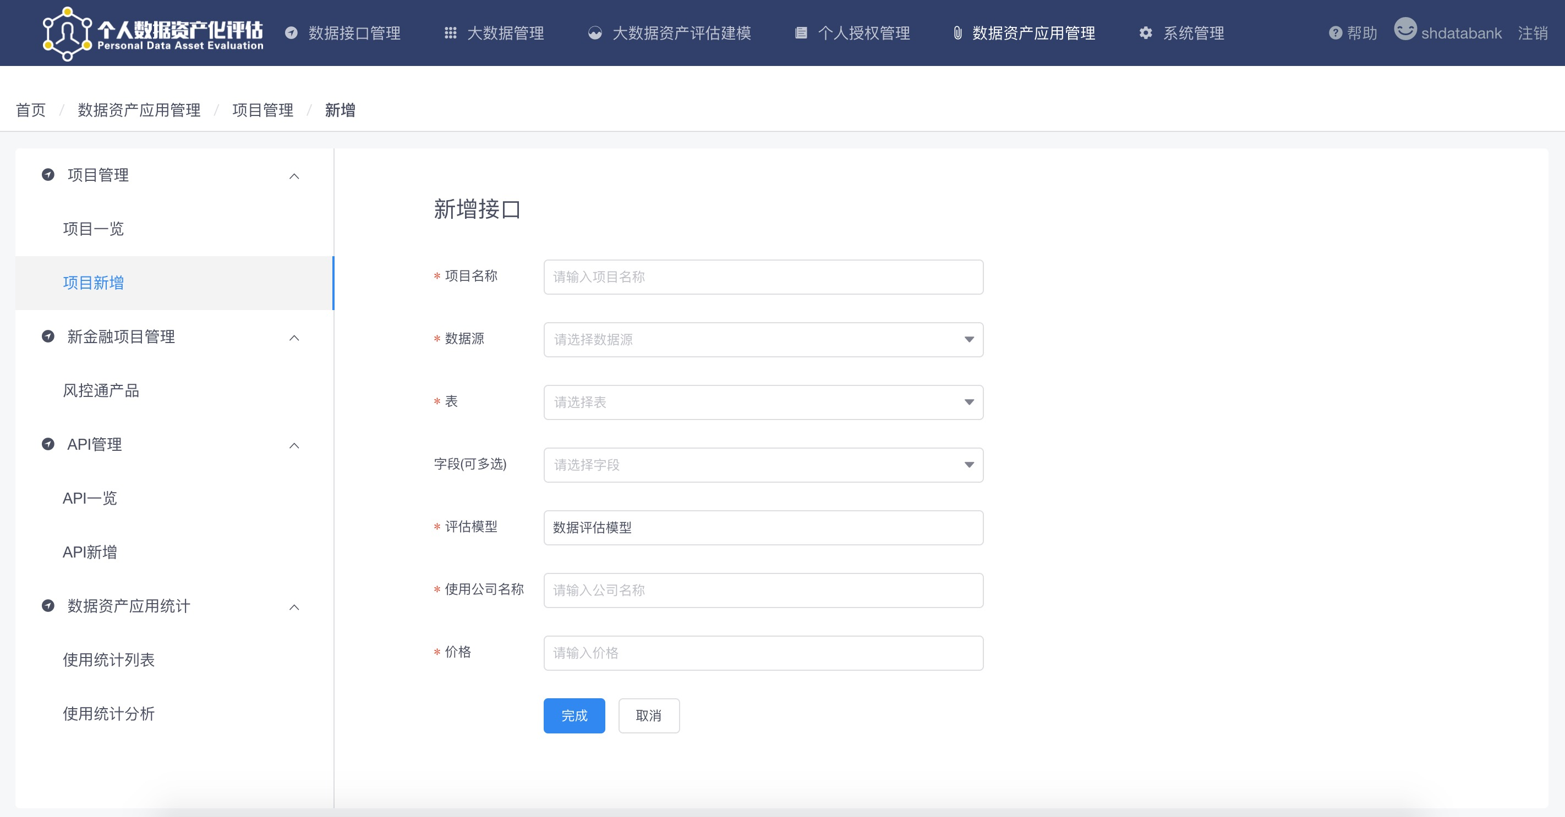Switch to the 项目一览 sidebar item

click(x=93, y=229)
